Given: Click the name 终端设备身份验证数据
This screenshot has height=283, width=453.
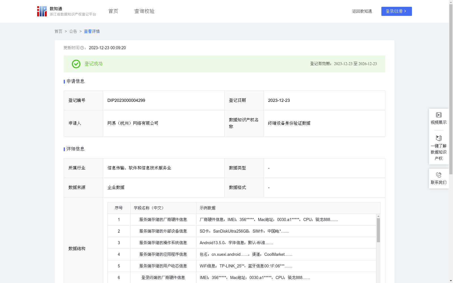Looking at the screenshot, I should coord(289,123).
